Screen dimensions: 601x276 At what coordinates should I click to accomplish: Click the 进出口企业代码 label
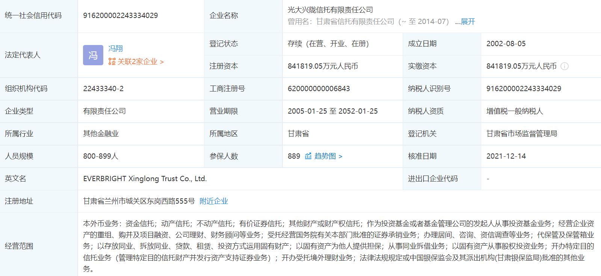point(433,178)
